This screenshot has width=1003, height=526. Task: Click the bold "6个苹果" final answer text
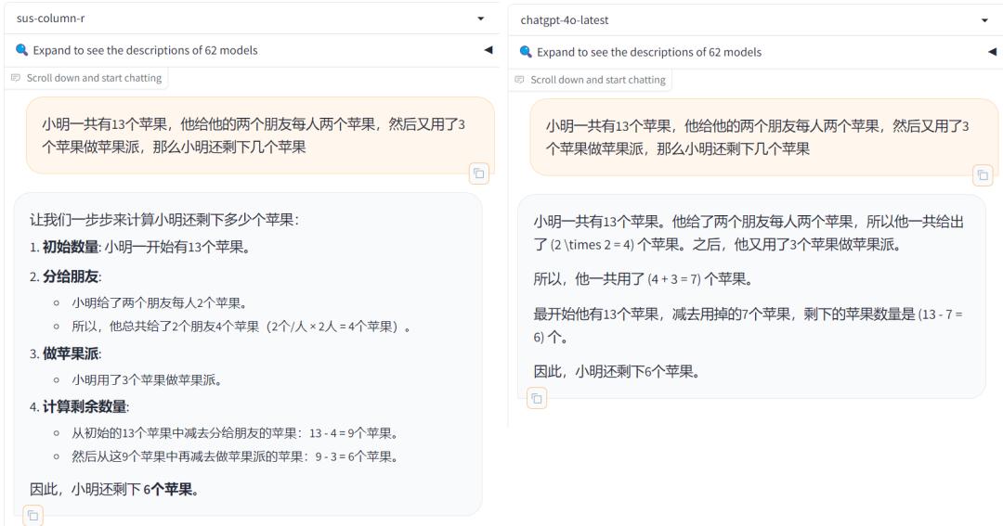tap(169, 488)
